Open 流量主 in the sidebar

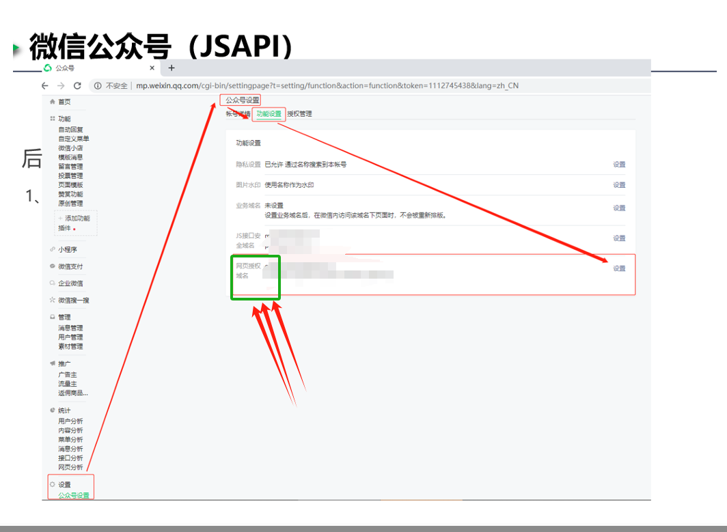(x=68, y=384)
